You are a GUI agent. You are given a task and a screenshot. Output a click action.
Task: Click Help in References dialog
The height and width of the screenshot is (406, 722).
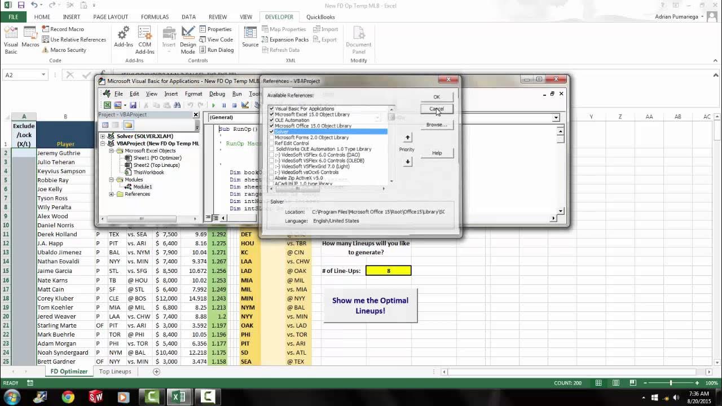(437, 153)
